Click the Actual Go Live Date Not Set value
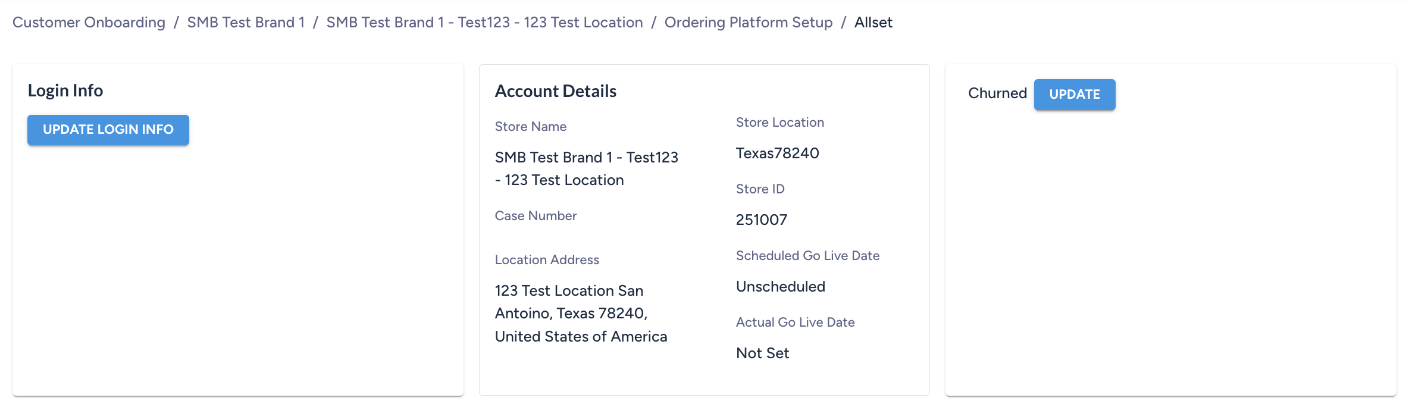 (x=762, y=353)
